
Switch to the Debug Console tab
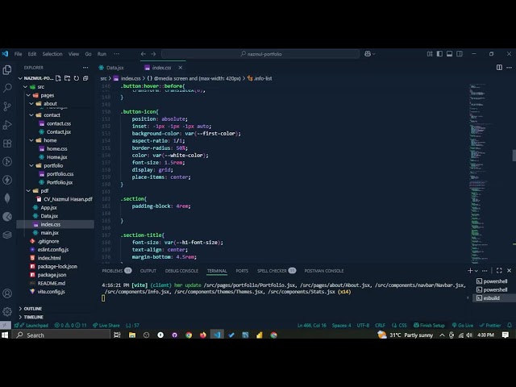tap(181, 271)
